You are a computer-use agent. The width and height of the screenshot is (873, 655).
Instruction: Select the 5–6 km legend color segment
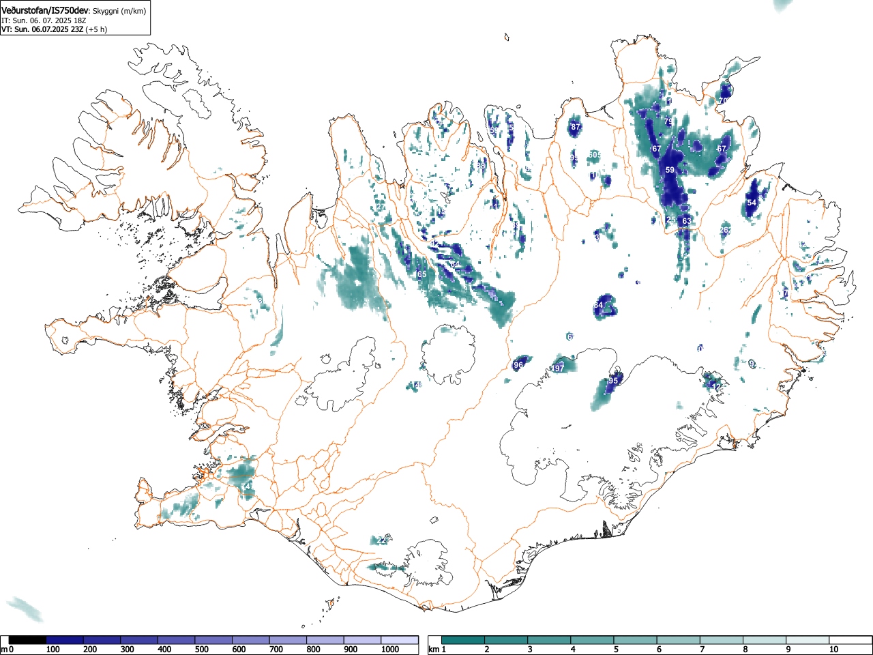636,640
